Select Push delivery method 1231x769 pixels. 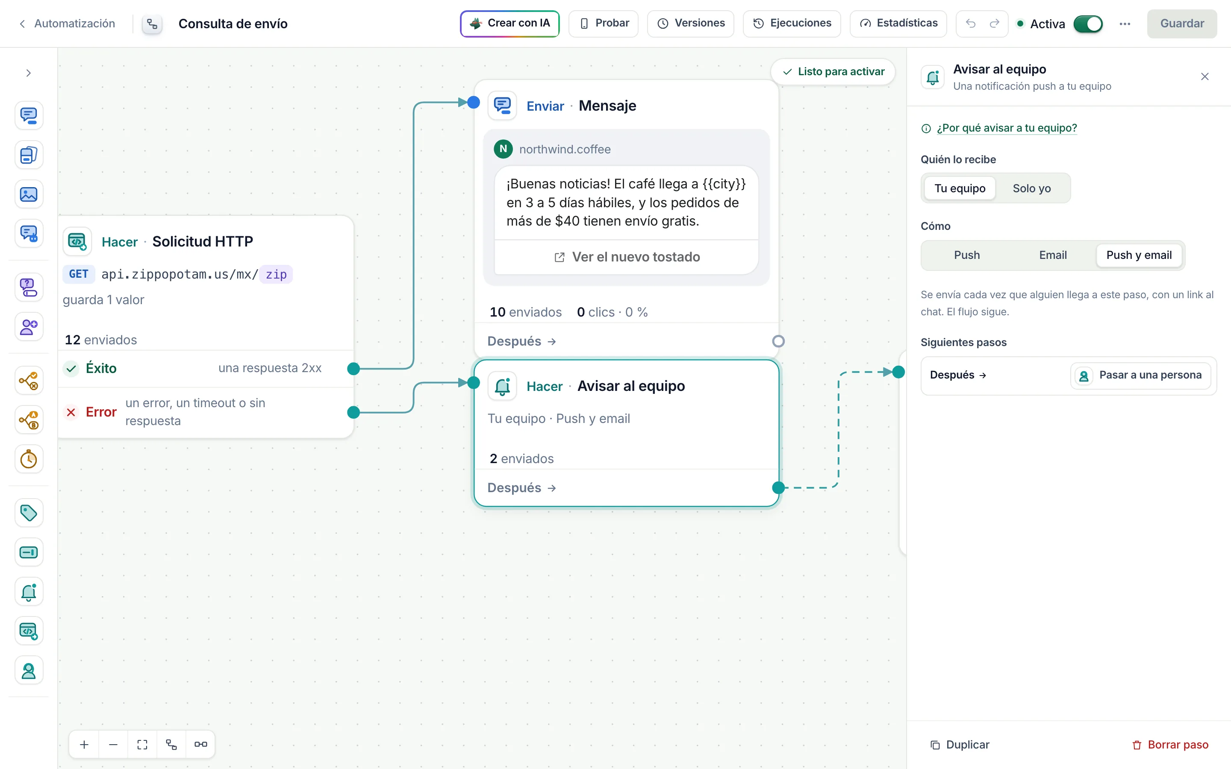(x=966, y=255)
